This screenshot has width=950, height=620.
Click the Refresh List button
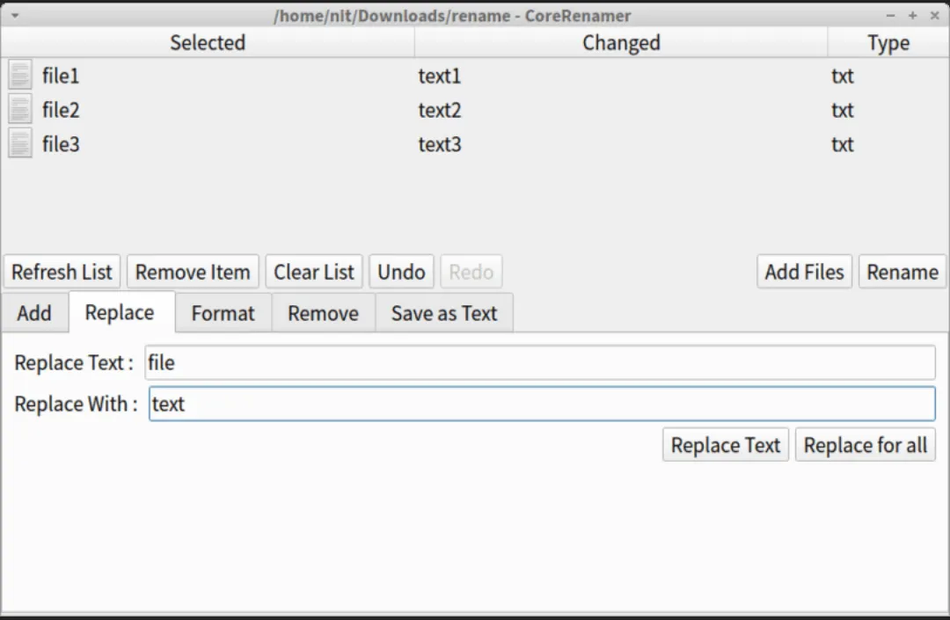coord(62,271)
